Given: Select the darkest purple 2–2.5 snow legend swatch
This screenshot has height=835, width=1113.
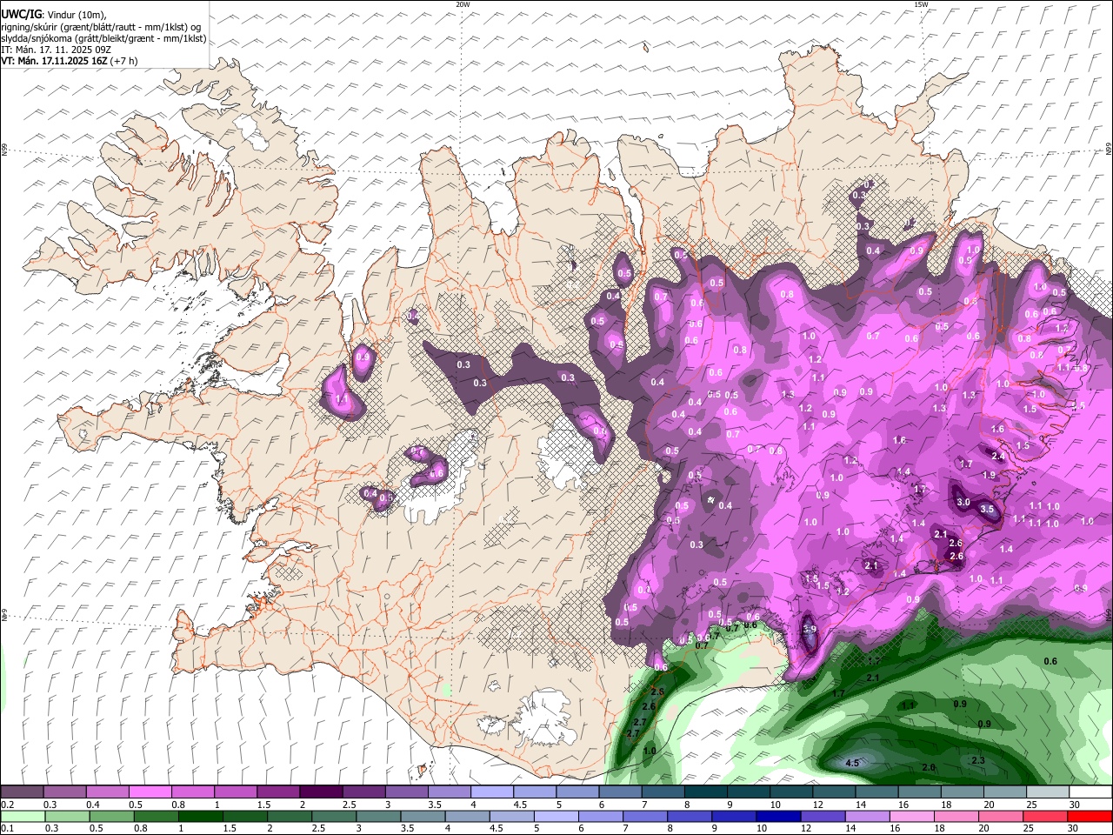Looking at the screenshot, I should coord(321,792).
